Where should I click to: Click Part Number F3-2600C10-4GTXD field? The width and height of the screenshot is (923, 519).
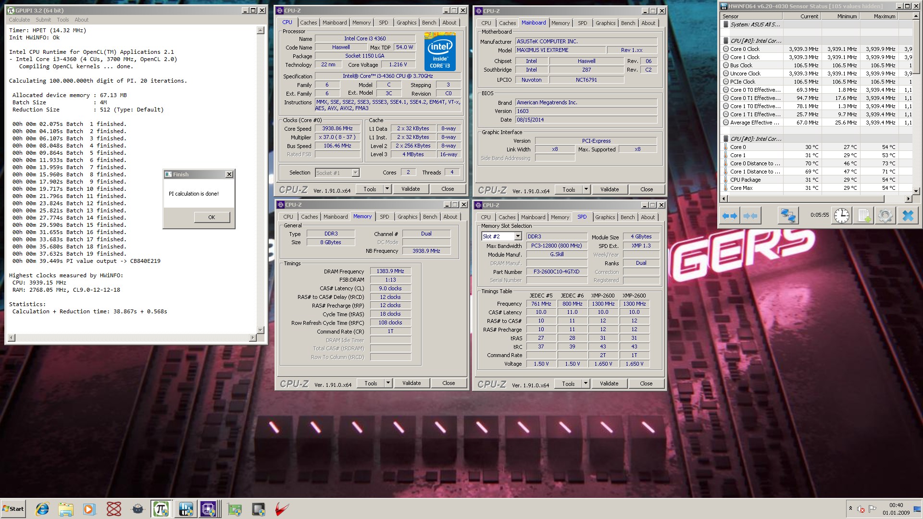point(557,272)
